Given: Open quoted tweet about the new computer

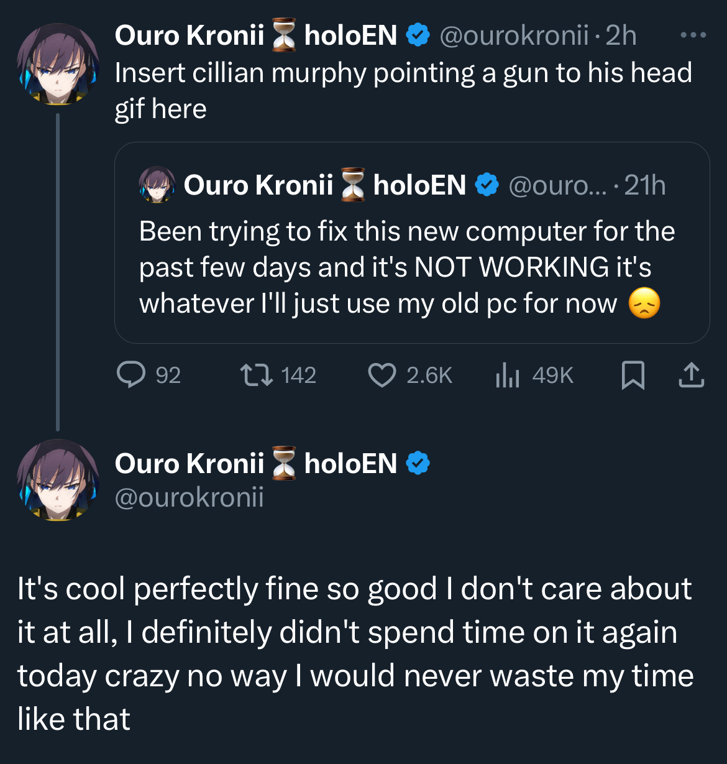Looking at the screenshot, I should click(406, 267).
